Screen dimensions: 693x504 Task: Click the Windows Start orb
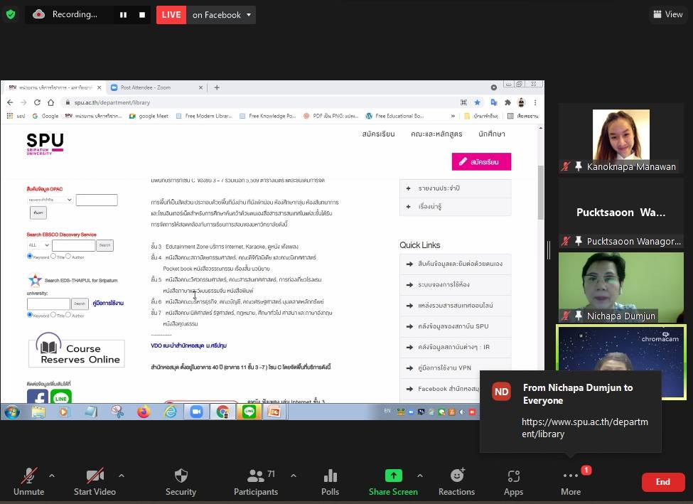12,412
